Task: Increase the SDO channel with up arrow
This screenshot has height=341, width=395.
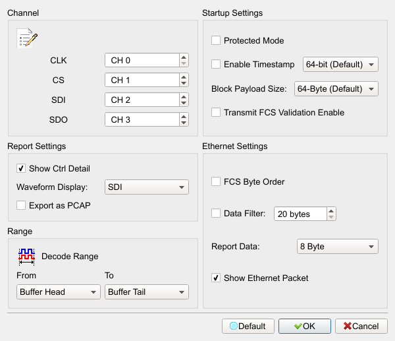Action: (184, 117)
